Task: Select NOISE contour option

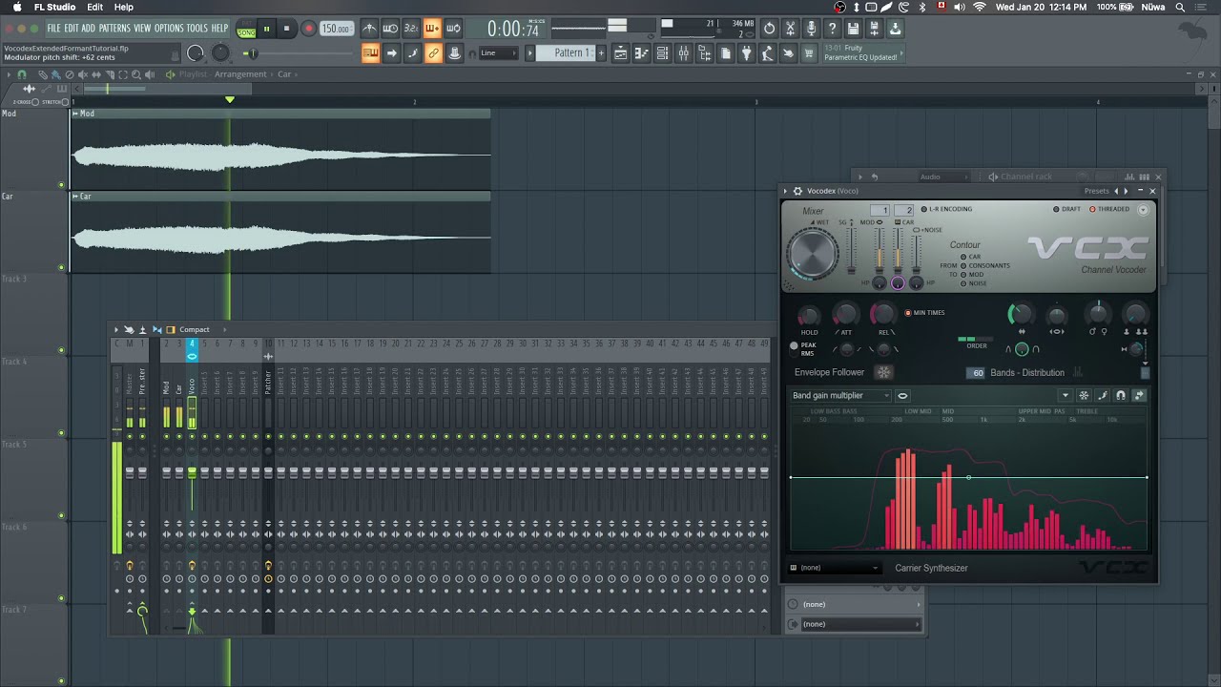Action: click(974, 283)
